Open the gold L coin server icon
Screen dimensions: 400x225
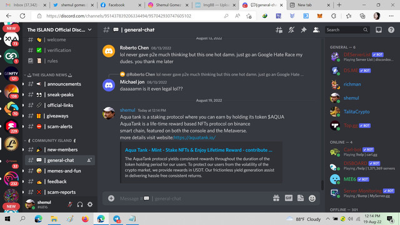pos(11,144)
